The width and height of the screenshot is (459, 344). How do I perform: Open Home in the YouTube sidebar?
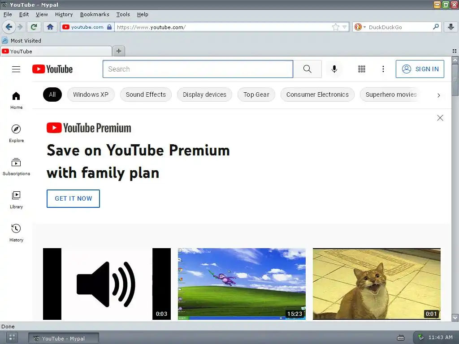point(17,100)
